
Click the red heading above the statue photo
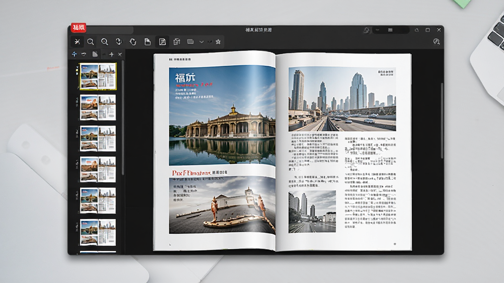(x=191, y=173)
